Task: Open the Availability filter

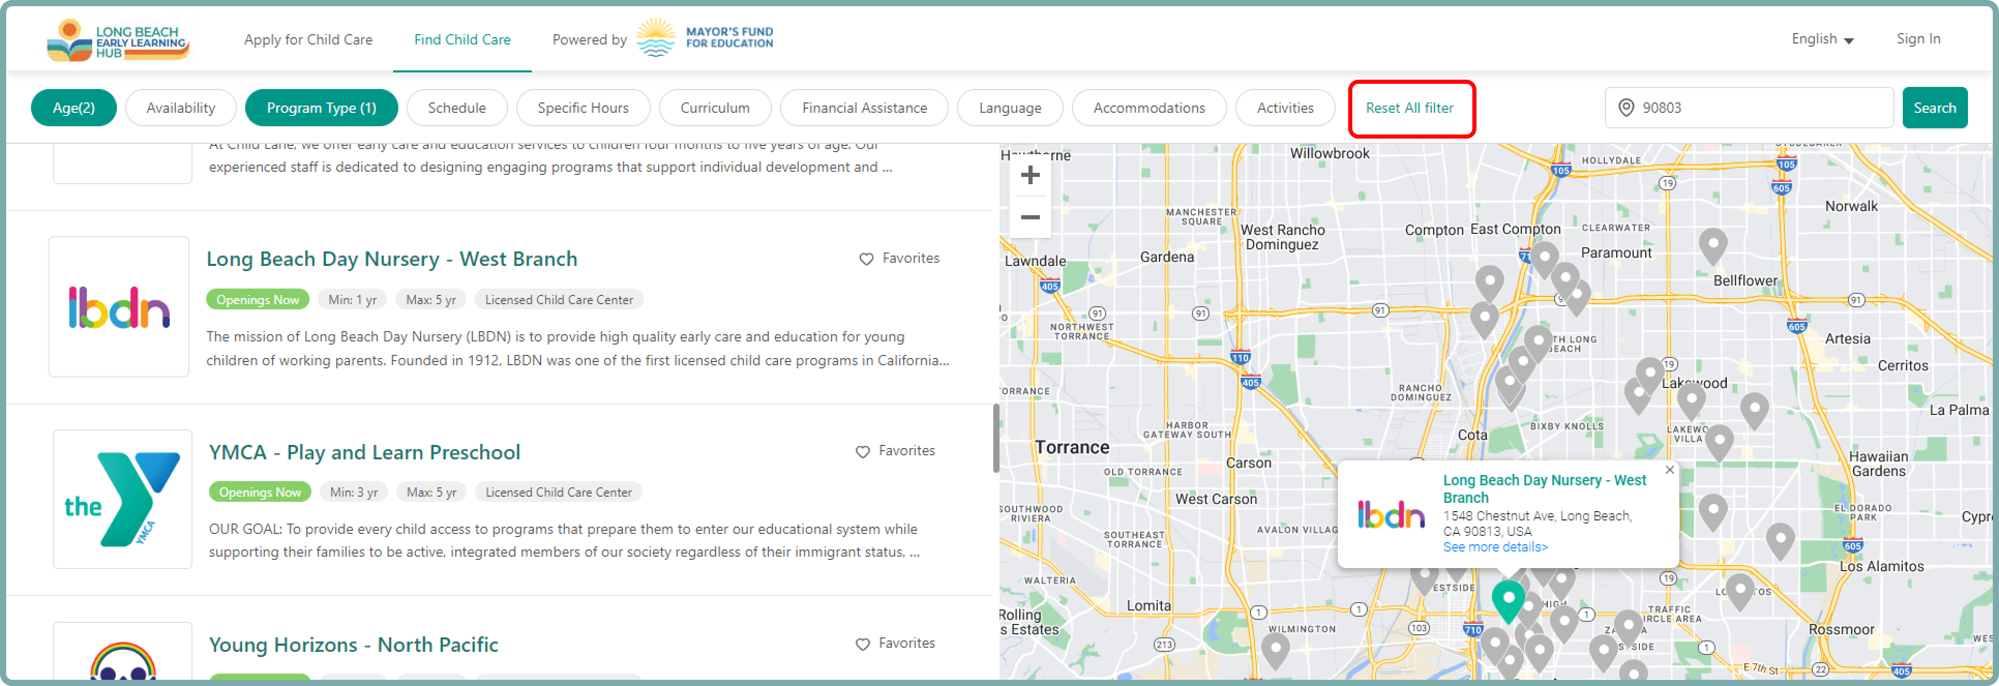Action: click(x=181, y=108)
